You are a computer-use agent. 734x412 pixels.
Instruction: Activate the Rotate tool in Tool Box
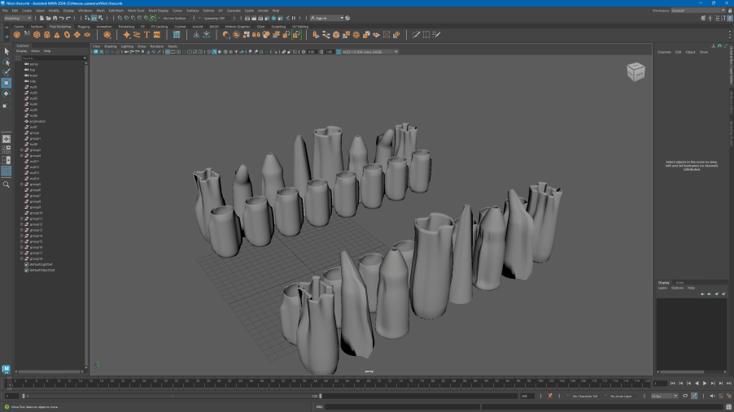click(x=6, y=93)
